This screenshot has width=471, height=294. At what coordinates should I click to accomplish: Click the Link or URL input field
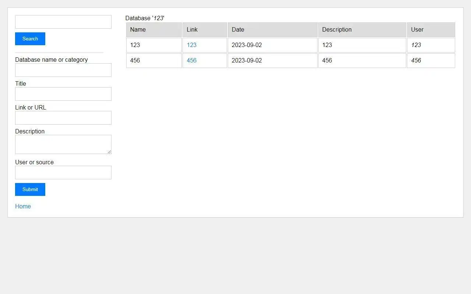click(x=63, y=118)
